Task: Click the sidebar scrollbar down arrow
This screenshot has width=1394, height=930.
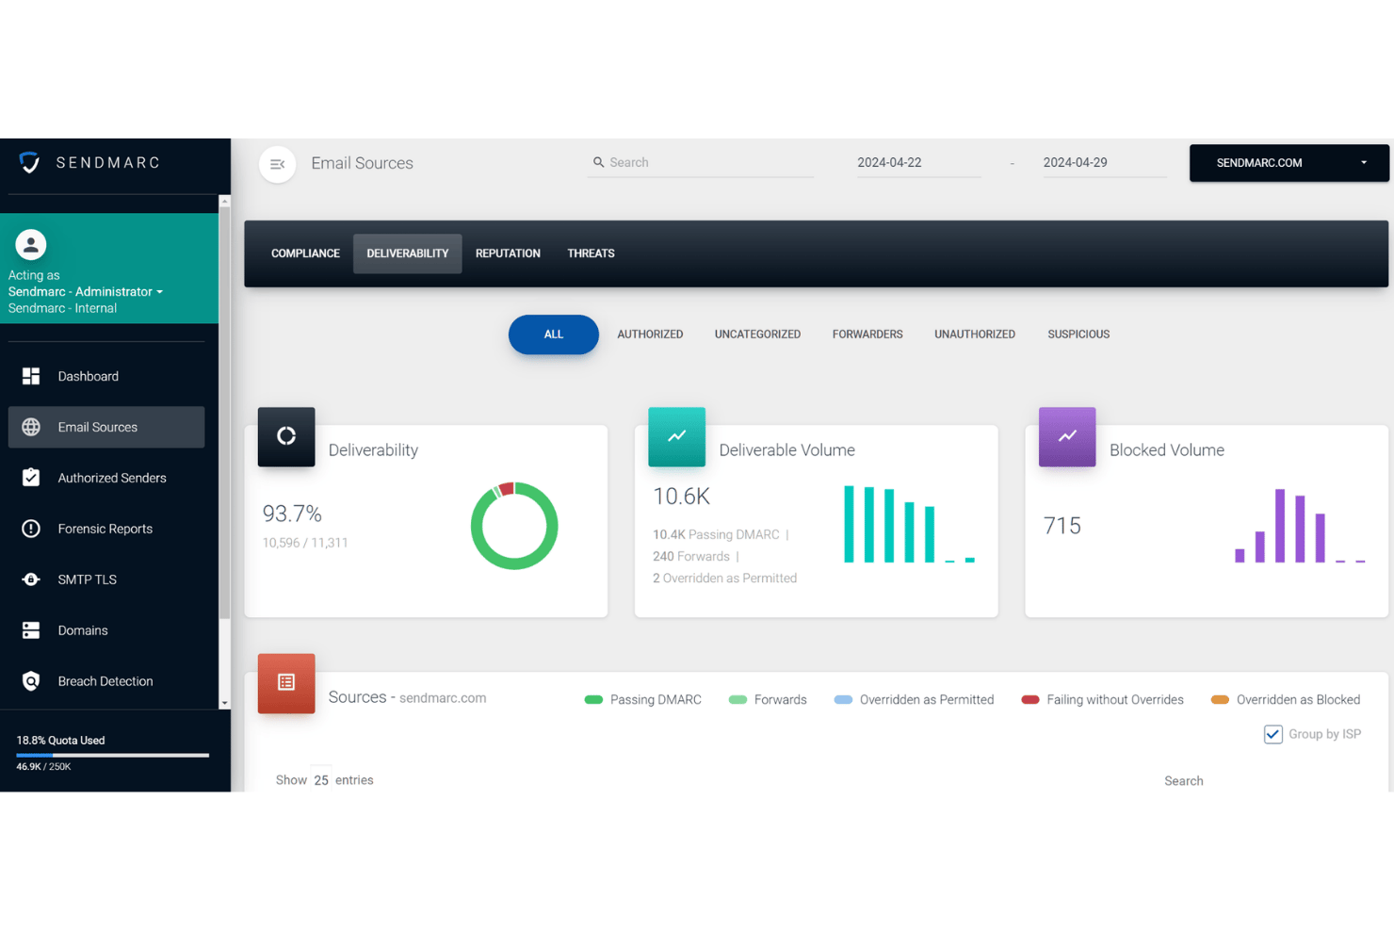Action: point(224,703)
